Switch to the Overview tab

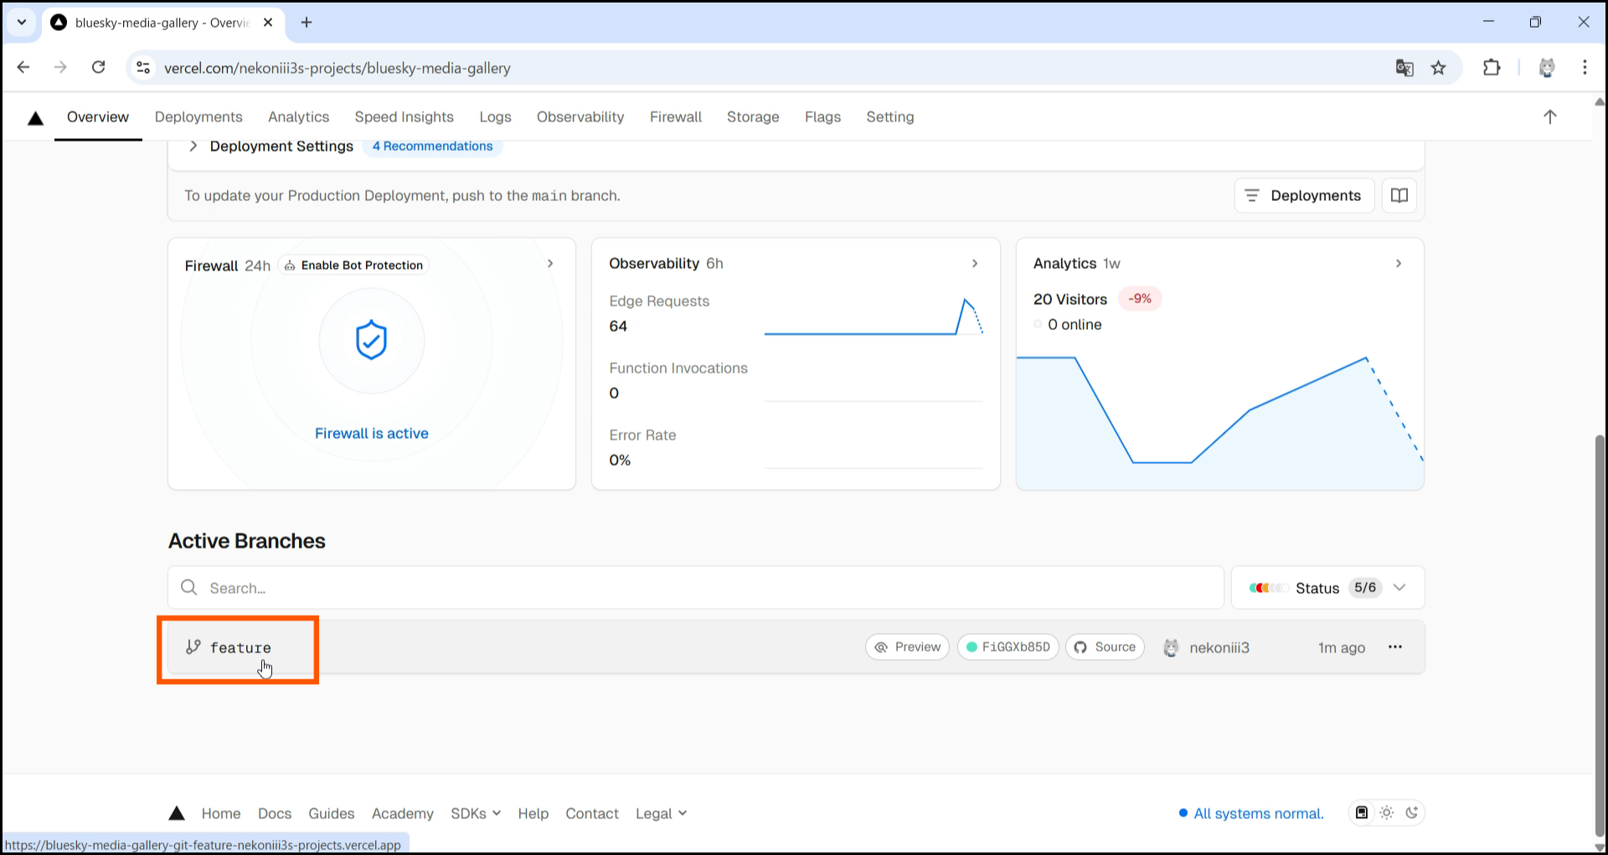[98, 117]
